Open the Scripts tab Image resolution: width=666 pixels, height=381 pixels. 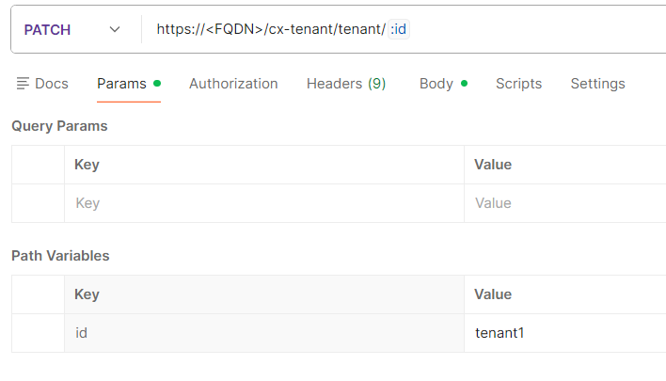pos(518,84)
